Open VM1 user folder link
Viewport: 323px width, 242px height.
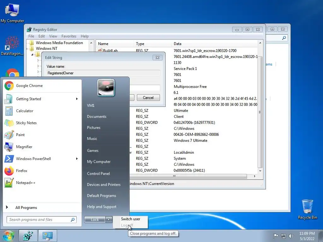[91, 106]
